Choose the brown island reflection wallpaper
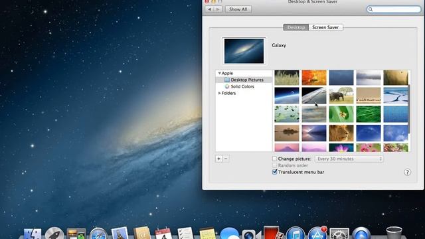Viewport: 425px width, 239px height. coord(287,133)
